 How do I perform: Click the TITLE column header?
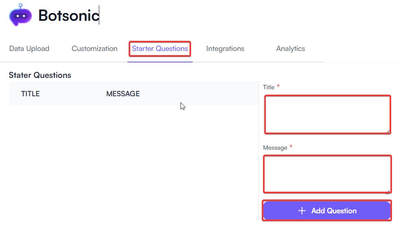(x=30, y=93)
